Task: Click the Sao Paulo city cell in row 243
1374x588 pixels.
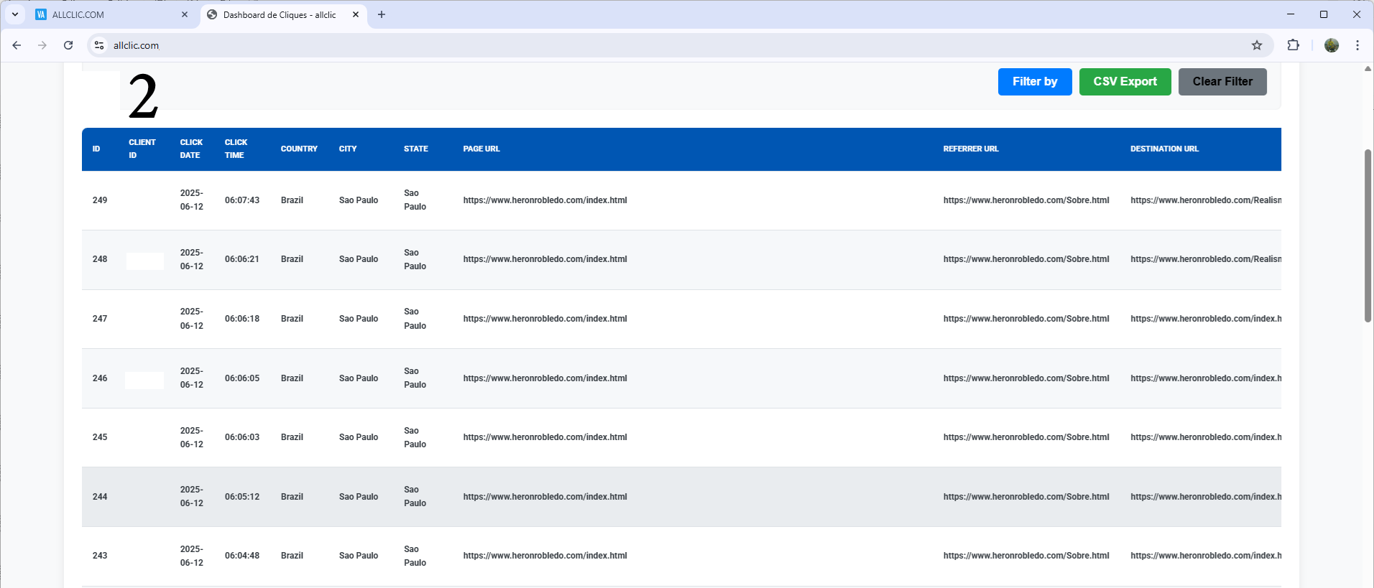Action: 359,556
